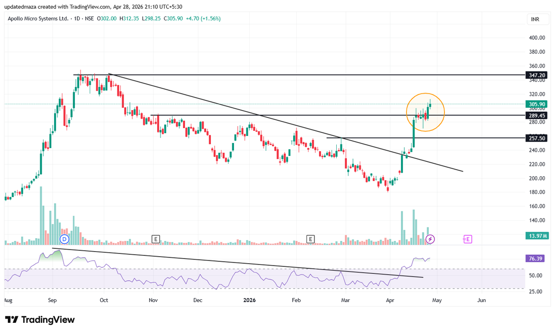The image size is (555, 333).
Task: Click the 160.00 price axis label
Action: (536, 206)
